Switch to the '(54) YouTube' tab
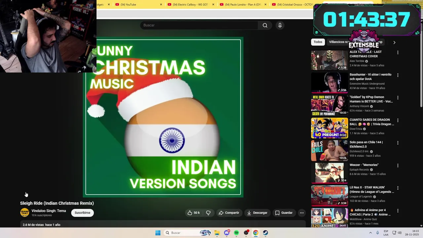The height and width of the screenshot is (238, 423). coord(139,5)
